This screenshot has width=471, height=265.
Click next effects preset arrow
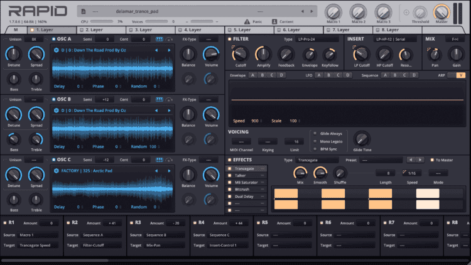420,160
